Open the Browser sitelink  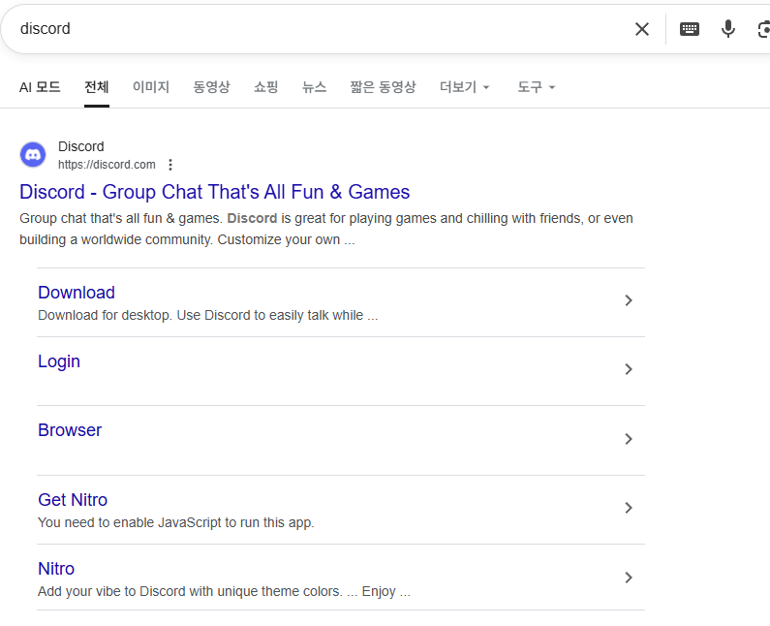click(70, 430)
